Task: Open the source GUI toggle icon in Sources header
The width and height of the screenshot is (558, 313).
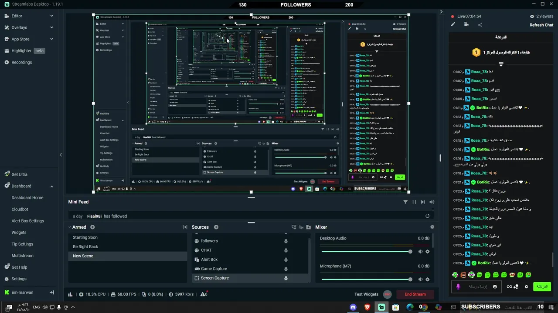Action: pyautogui.click(x=294, y=227)
